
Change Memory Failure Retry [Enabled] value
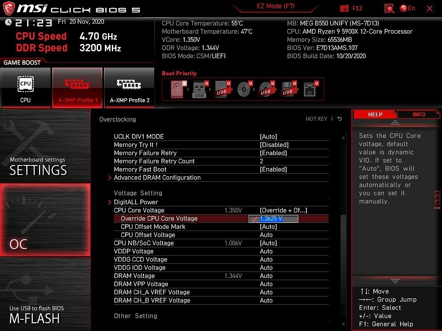pos(273,153)
